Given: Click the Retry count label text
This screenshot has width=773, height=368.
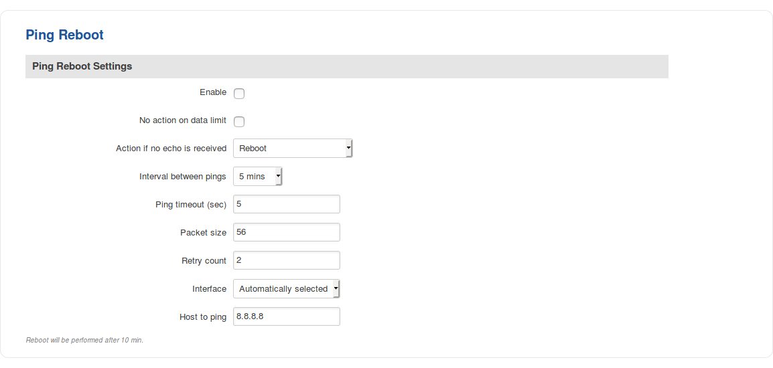Looking at the screenshot, I should point(204,261).
